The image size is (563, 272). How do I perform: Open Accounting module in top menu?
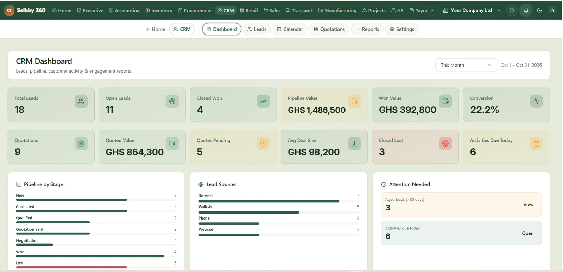pos(125,11)
